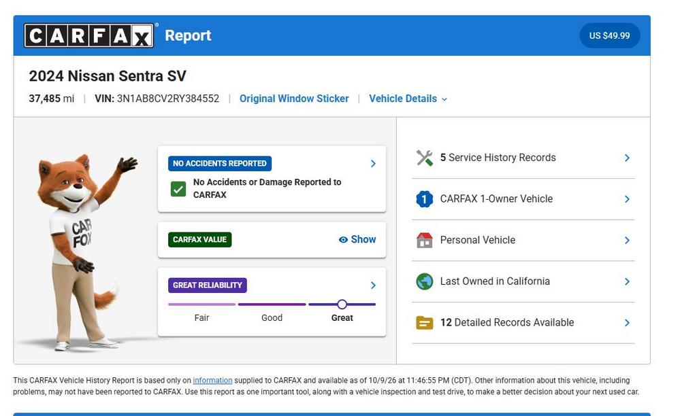Click the GREAT RELIABILITY purple badge
Viewport: 697px width, 416px height.
tap(207, 285)
